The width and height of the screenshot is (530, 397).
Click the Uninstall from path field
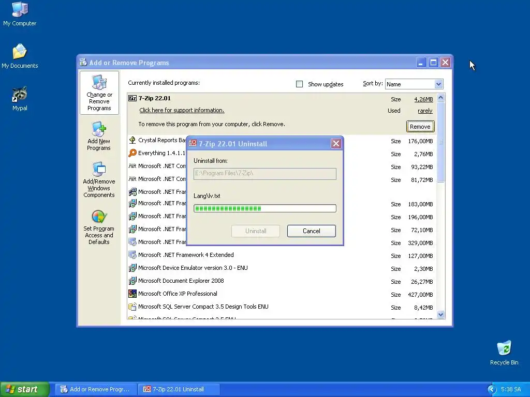(264, 174)
